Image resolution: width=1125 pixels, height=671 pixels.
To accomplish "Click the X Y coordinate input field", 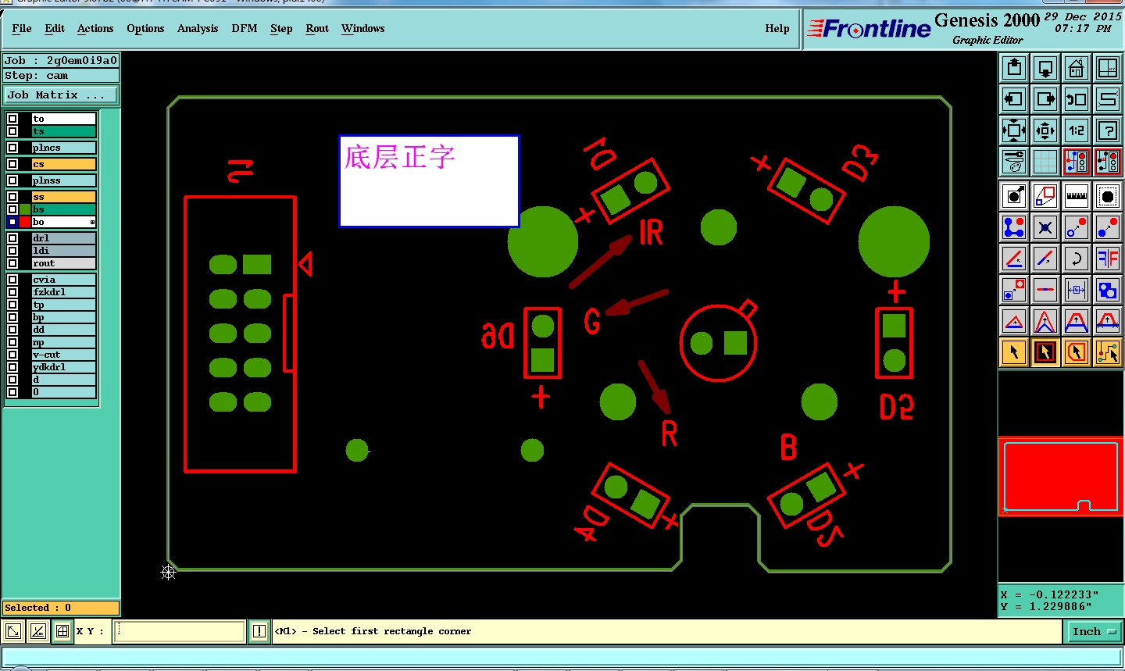I will pyautogui.click(x=180, y=631).
